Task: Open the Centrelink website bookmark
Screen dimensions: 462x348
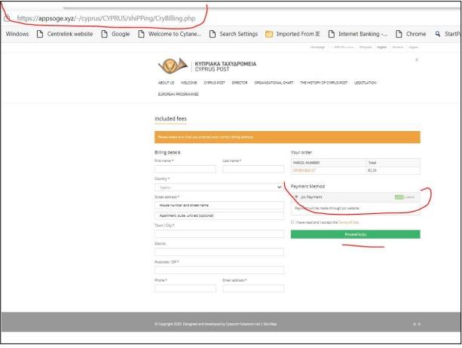Action: [x=66, y=33]
